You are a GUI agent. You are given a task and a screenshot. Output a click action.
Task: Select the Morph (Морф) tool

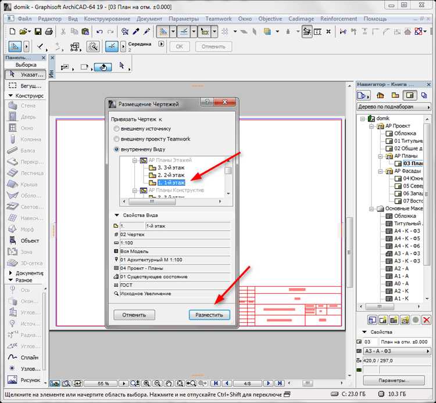pyautogui.click(x=25, y=229)
